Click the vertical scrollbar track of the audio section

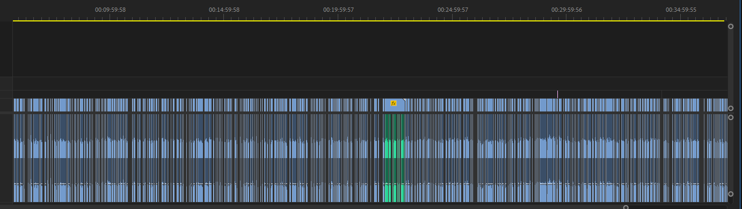[x=730, y=155]
